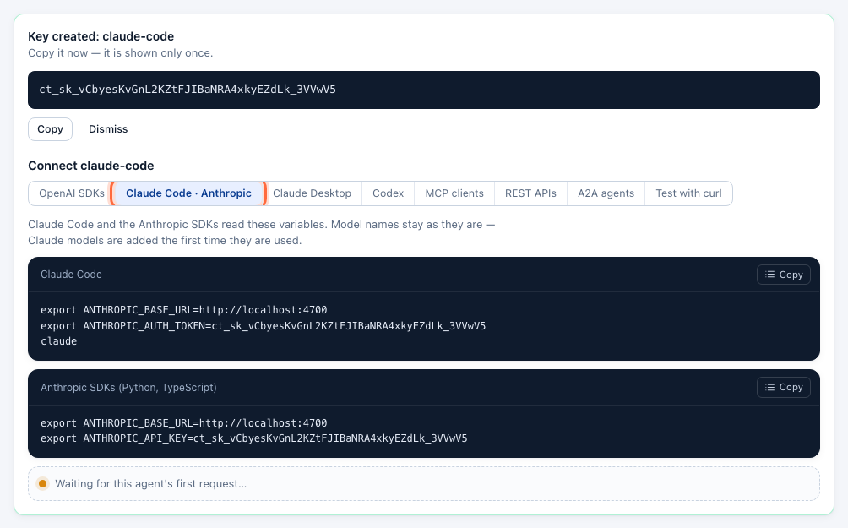Open the Claude Desktop tab

(312, 193)
